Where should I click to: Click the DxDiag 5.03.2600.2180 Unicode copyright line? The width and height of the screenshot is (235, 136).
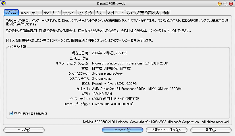tap(156, 122)
